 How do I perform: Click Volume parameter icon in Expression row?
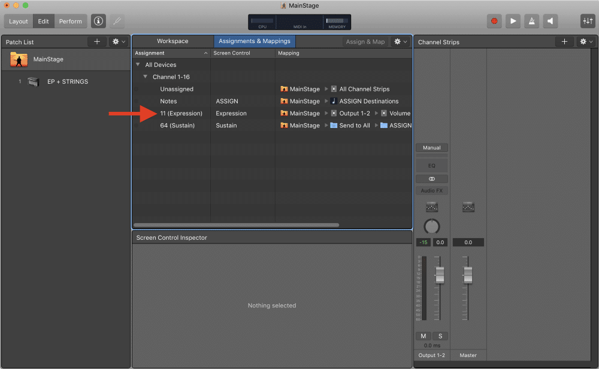click(x=384, y=114)
